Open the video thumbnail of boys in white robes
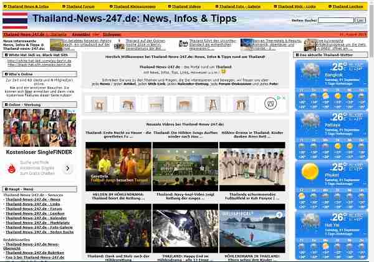Screen dimensions: 374x262 252,167
